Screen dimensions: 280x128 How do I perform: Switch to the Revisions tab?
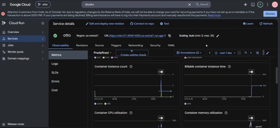[82, 45]
